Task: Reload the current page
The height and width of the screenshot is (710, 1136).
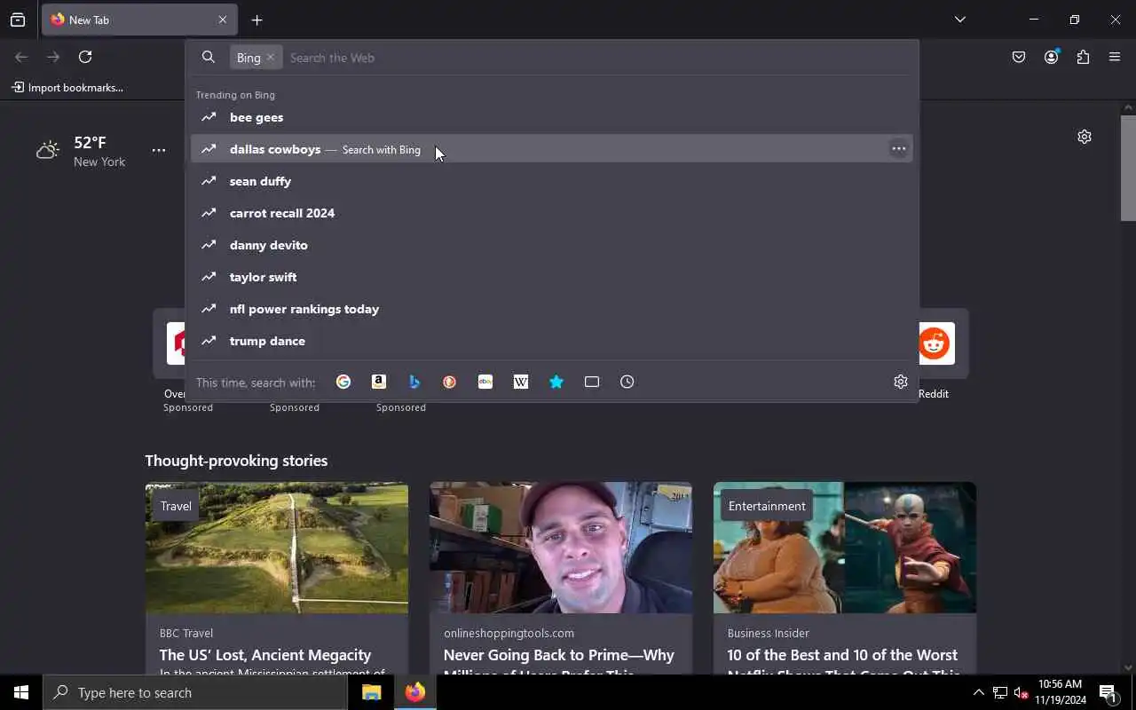Action: (x=85, y=57)
